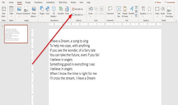Click the Date & Time icon in Text group
Image resolution: width=178 pixels, height=105 pixels.
tap(136, 8)
